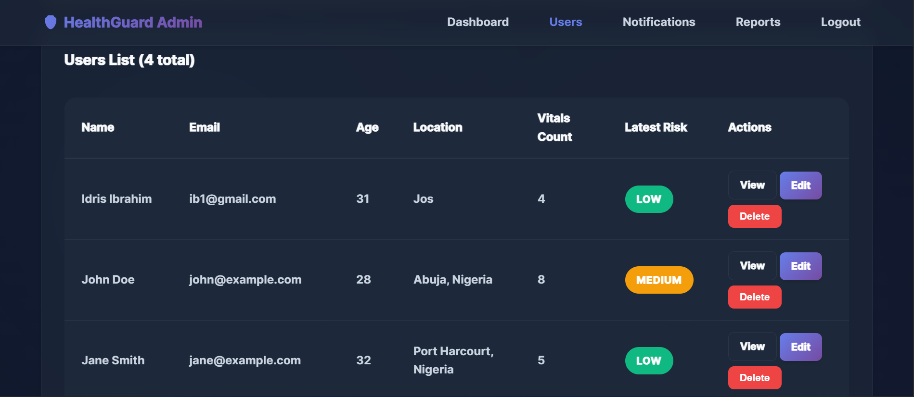Click the HealthGuard shield logo icon
Viewport: 914px width, 397px height.
click(x=51, y=22)
